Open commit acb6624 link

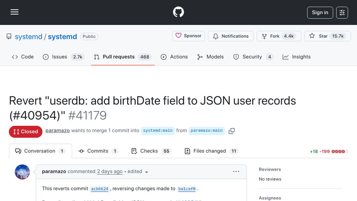click(100, 189)
